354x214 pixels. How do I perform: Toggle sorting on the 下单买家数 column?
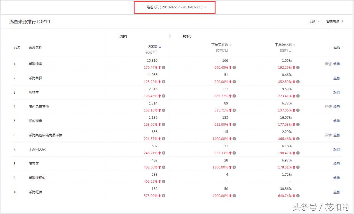(230, 45)
